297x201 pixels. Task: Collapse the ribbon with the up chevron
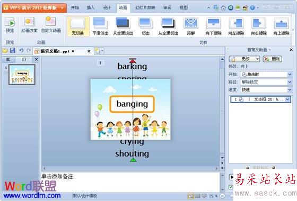click(208, 8)
